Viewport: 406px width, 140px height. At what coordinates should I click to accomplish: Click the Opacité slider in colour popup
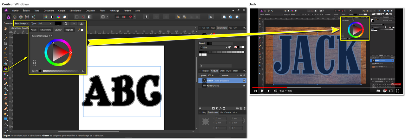click(62, 71)
